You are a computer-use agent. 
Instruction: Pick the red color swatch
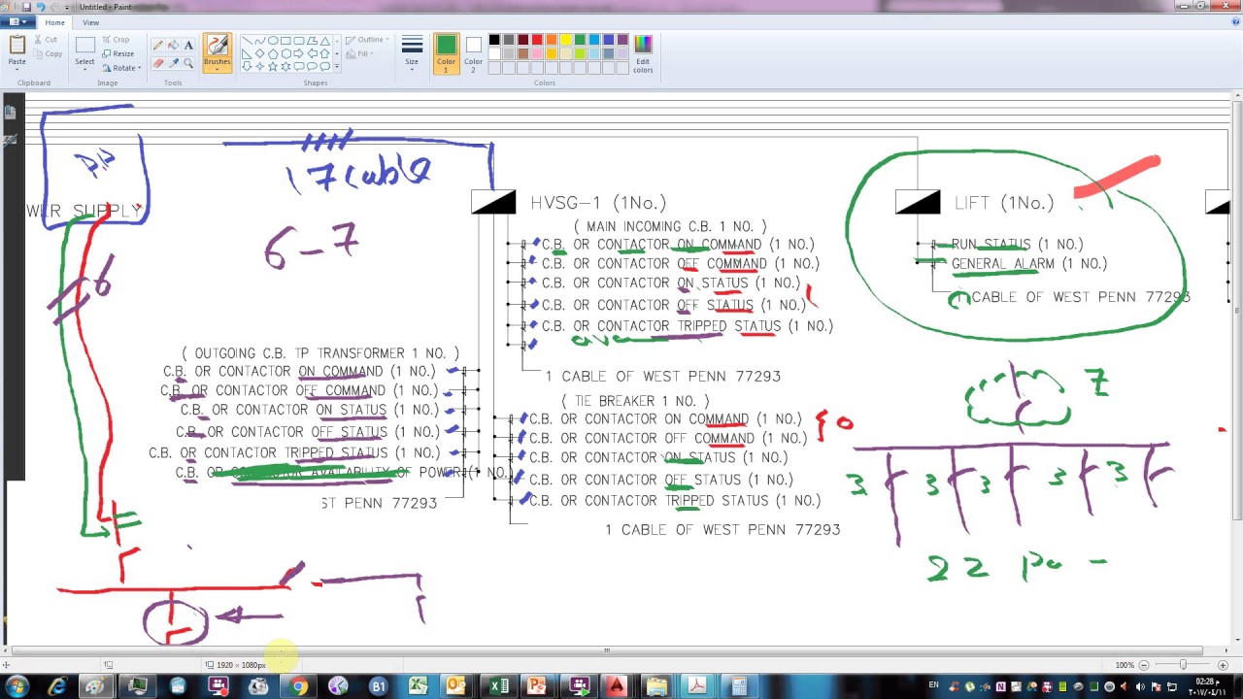pyautogui.click(x=537, y=40)
